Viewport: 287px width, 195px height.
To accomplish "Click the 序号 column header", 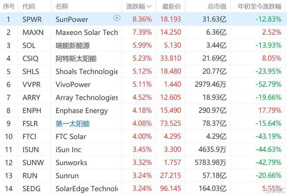I will tap(9, 7).
